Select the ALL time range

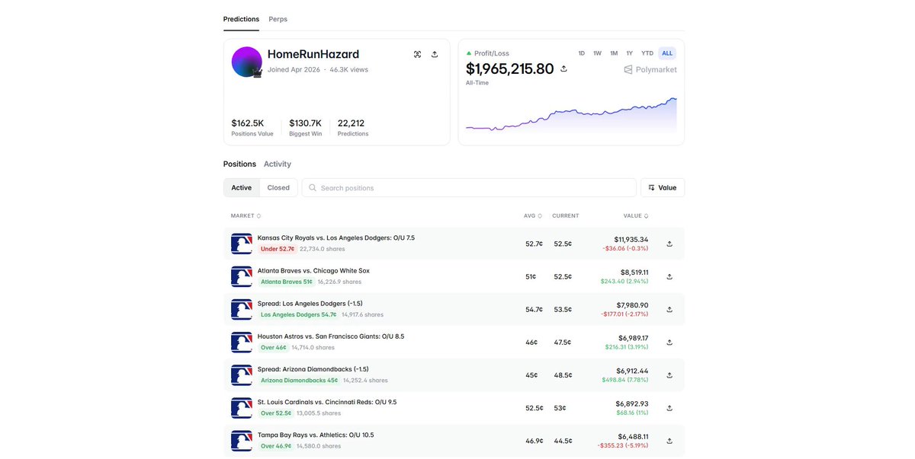click(667, 53)
